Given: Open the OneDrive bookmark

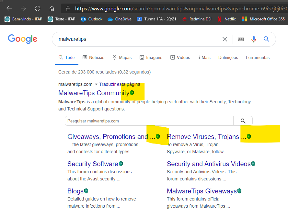Looking at the screenshot, I should pos(120,19).
